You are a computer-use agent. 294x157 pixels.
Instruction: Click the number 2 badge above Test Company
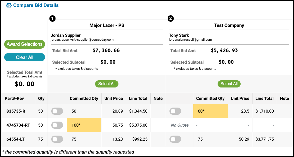(171, 18)
